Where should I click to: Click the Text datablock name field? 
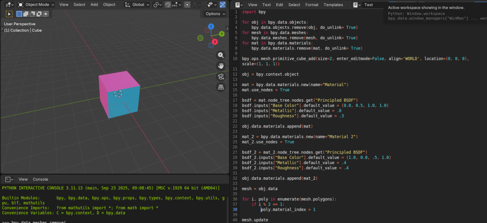[x=373, y=5]
